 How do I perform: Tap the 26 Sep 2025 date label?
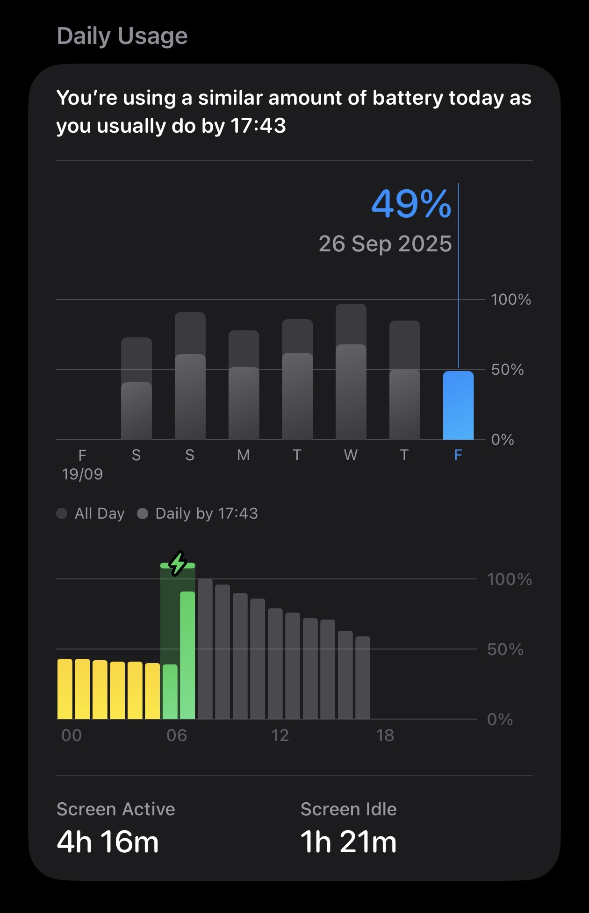tap(385, 244)
